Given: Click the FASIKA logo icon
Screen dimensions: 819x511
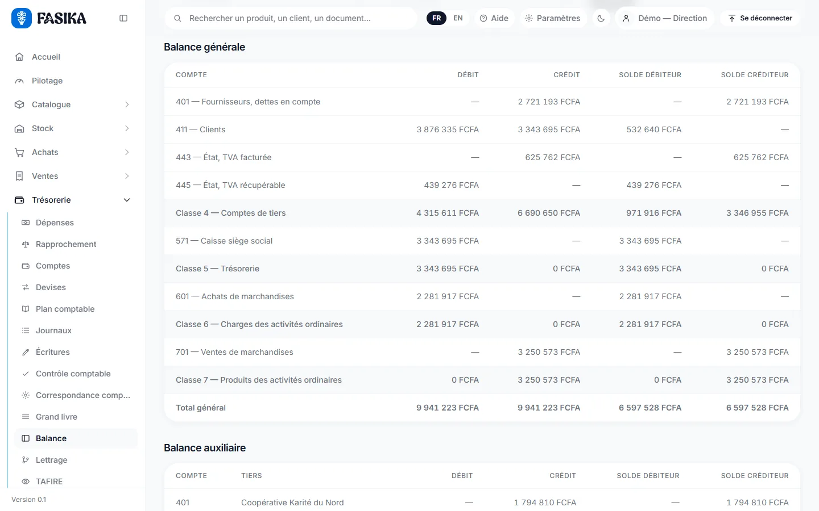Looking at the screenshot, I should coord(22,18).
